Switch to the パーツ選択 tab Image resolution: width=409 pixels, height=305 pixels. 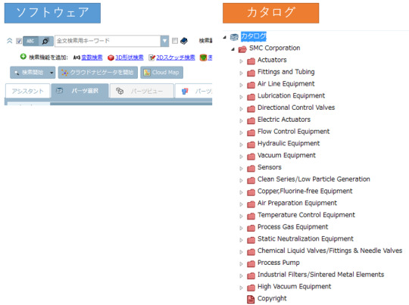coord(80,91)
